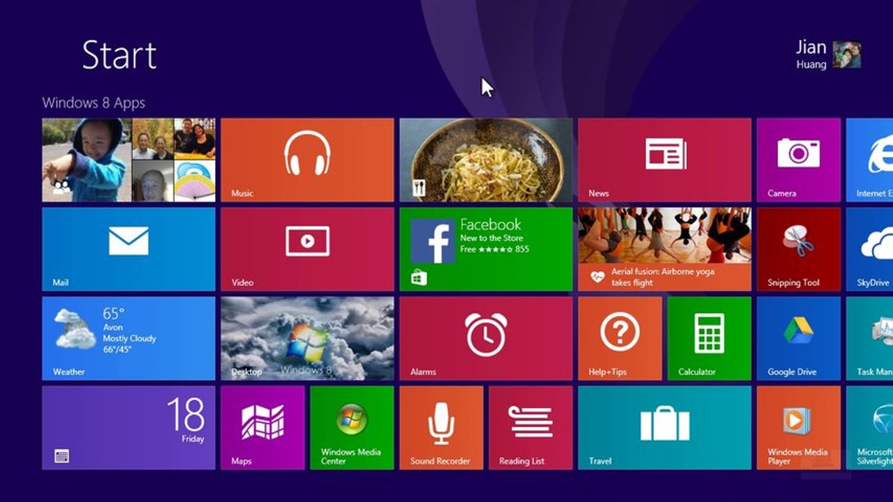Open the Travel app tile
Viewport: 893px width, 502px height.
coord(665,428)
